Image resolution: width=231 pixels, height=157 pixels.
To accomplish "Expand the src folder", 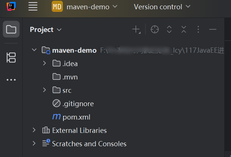I will tap(44, 90).
